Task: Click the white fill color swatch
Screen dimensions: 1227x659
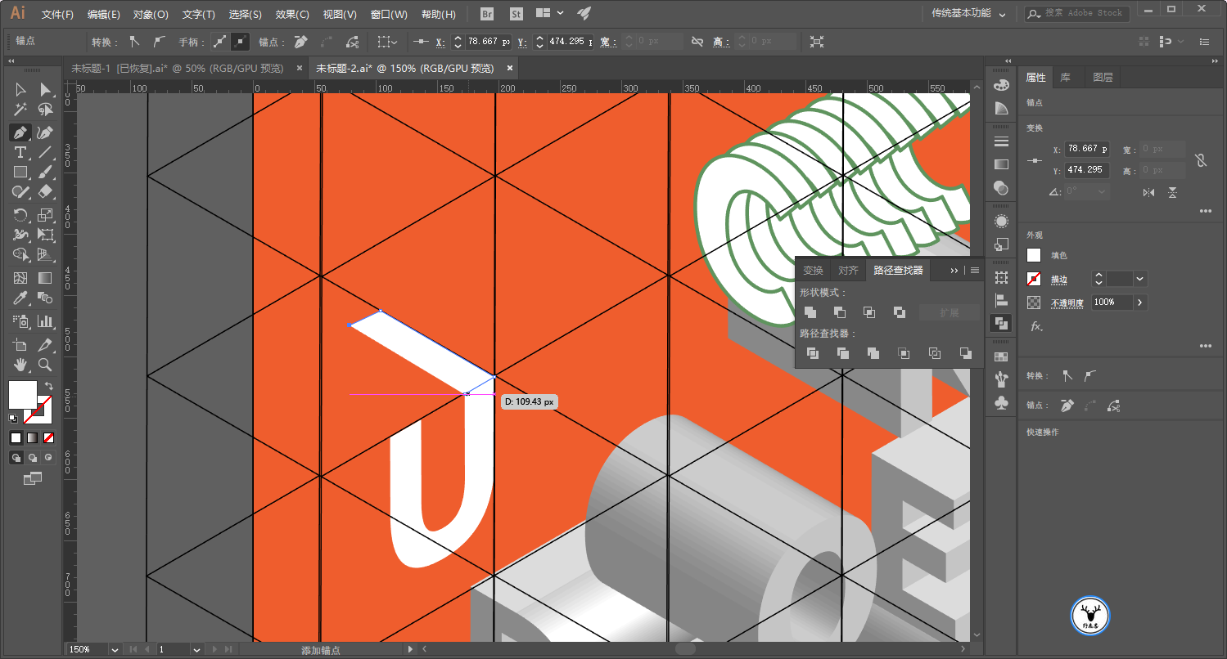Action: click(x=1034, y=255)
